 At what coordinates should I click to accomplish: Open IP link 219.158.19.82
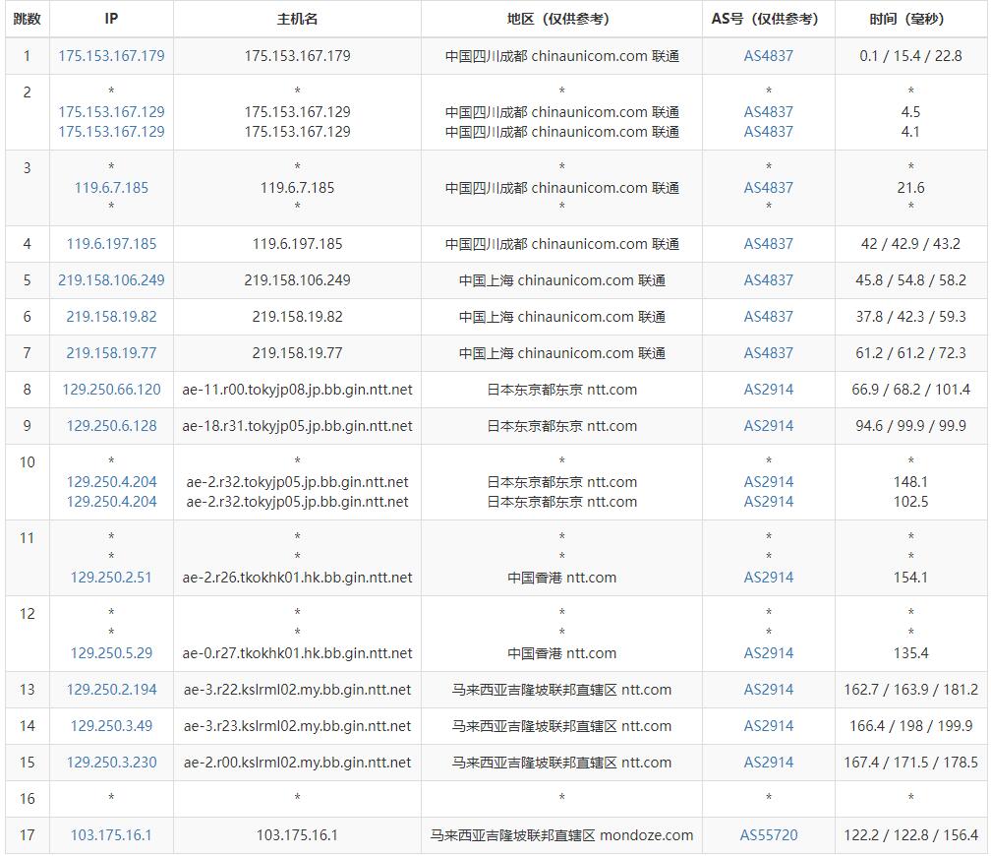click(111, 317)
